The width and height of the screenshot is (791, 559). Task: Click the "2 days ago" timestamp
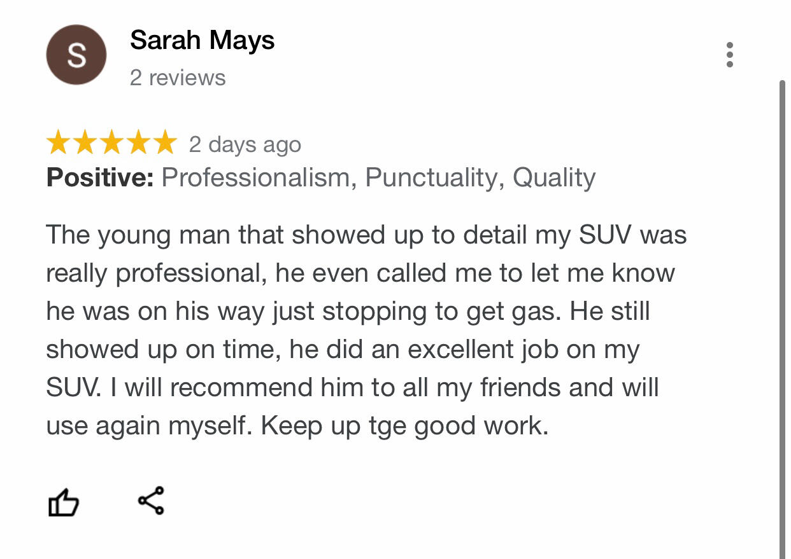(x=245, y=145)
